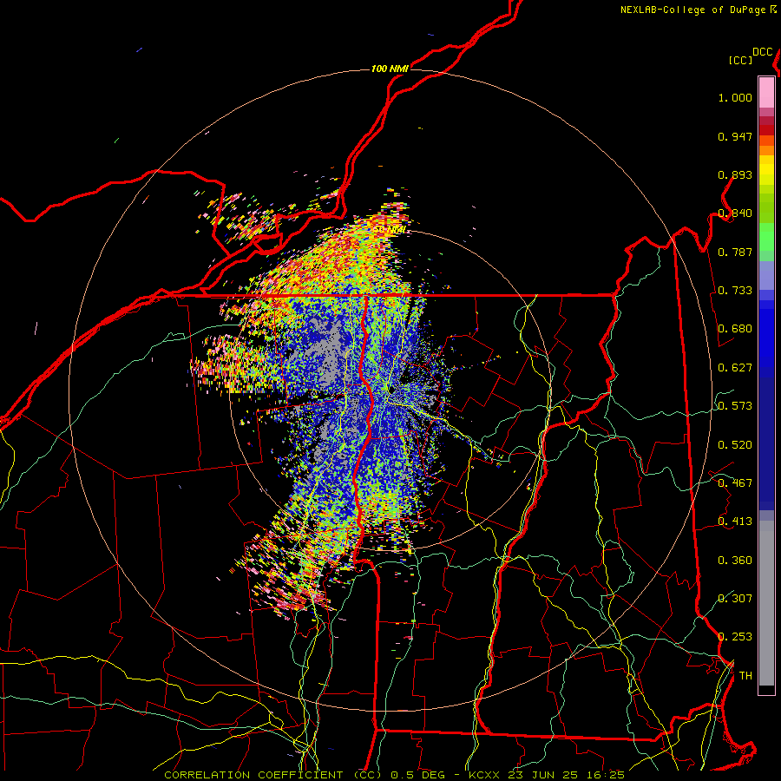Click the [CC] units label above the color bar
Image resolution: width=781 pixels, height=781 pixels.
coord(740,60)
